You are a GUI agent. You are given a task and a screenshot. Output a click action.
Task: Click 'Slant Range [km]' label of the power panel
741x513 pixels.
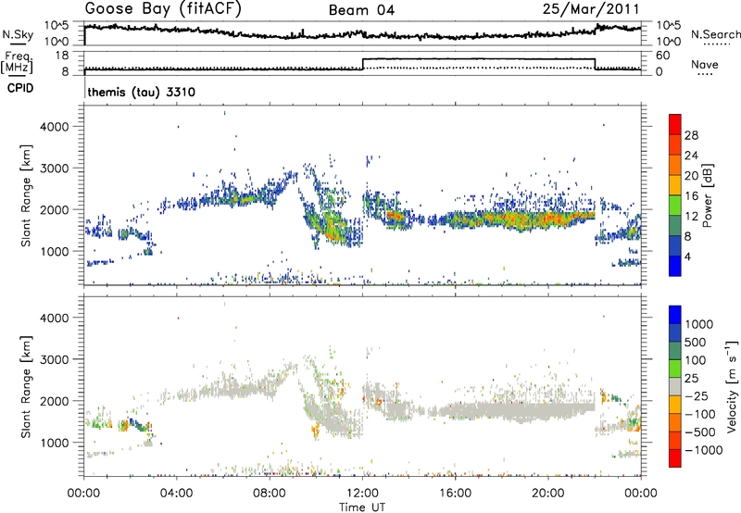[26, 195]
